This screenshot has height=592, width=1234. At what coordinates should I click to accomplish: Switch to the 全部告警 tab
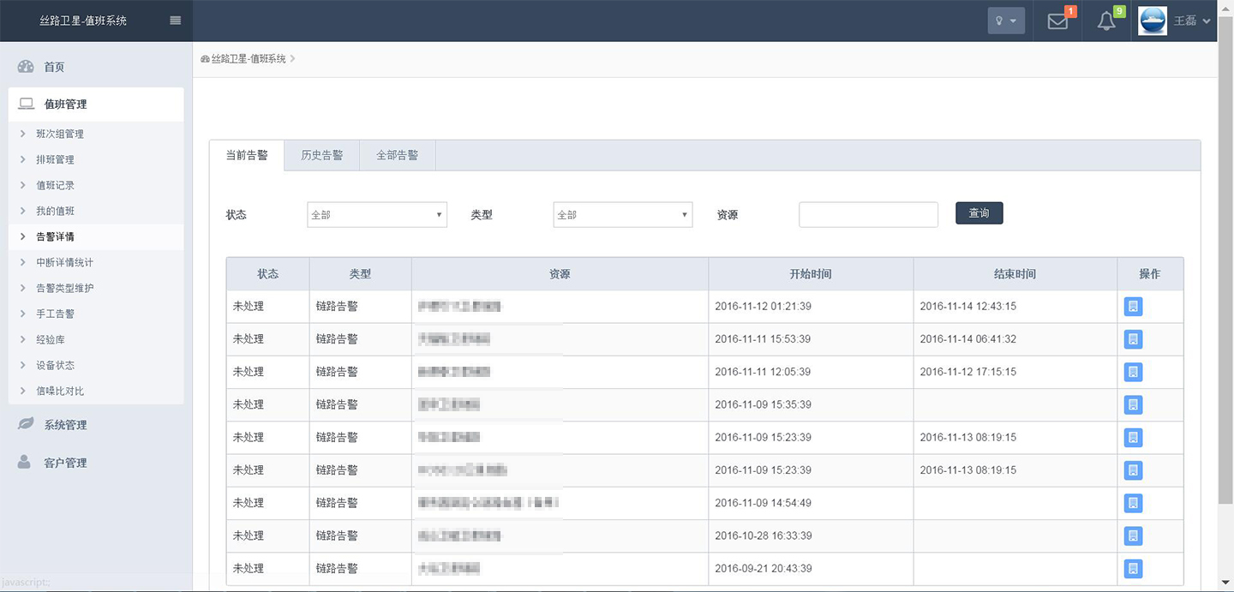[x=398, y=156]
